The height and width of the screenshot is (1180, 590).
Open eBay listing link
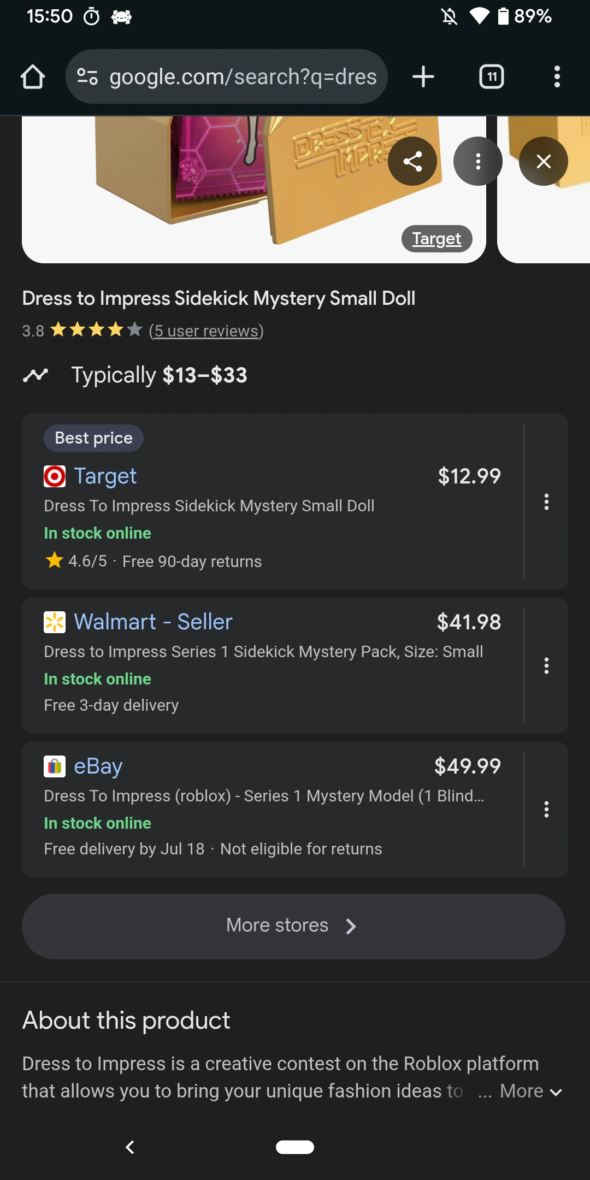tap(98, 766)
